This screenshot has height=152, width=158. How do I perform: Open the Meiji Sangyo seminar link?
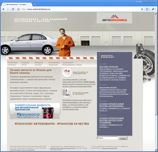[x=79, y=83]
